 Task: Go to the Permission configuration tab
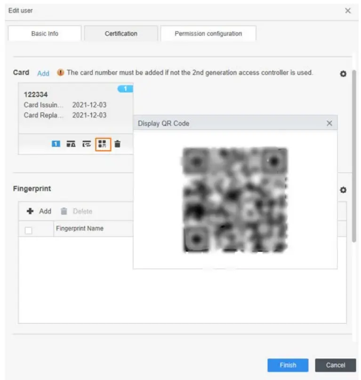208,34
